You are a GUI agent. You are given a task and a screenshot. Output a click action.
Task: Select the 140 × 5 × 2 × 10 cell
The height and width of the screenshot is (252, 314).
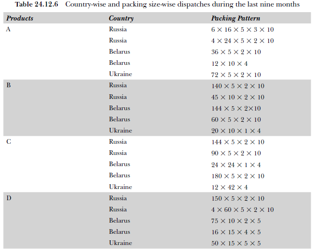238,86
